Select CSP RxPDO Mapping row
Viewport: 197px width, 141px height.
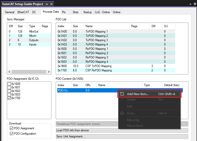click(116, 70)
